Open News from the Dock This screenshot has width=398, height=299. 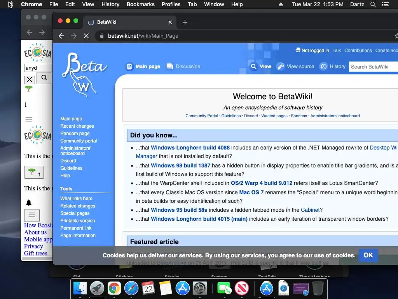click(242, 288)
